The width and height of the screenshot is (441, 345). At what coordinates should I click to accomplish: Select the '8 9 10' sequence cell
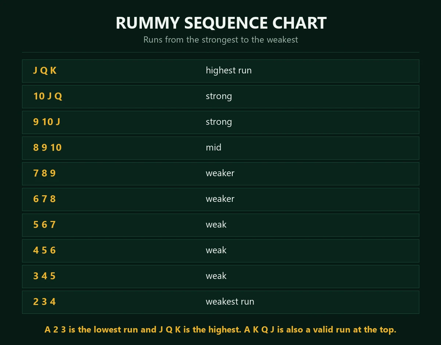[x=47, y=148]
